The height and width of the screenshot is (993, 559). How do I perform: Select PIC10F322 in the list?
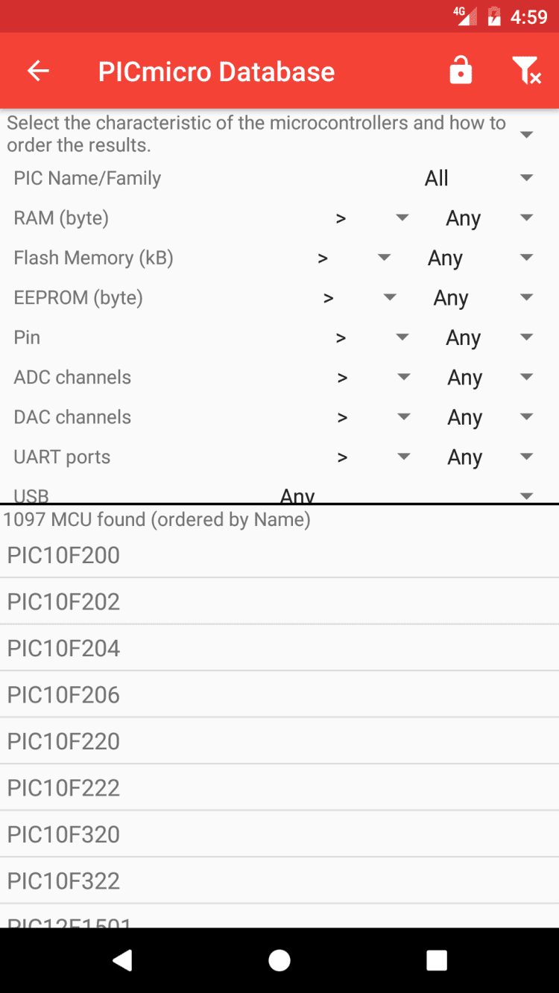point(279,881)
